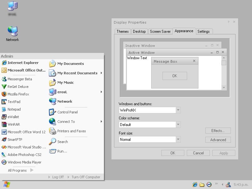This screenshot has height=189, width=252.
Task: Launch SmartFTP icon
Action: 4,140
